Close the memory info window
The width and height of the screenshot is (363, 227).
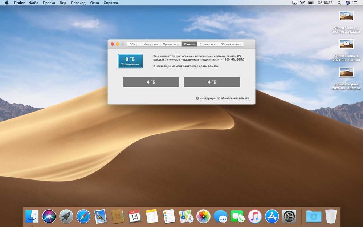113,44
